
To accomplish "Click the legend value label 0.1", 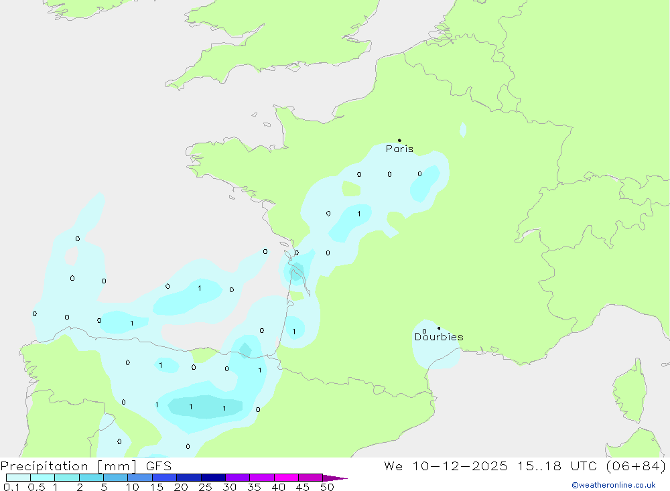I will point(11,487).
